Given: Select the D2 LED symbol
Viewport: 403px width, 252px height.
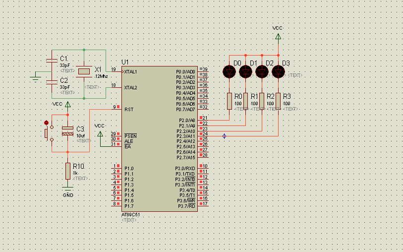Looking at the screenshot, I should click(x=262, y=72).
